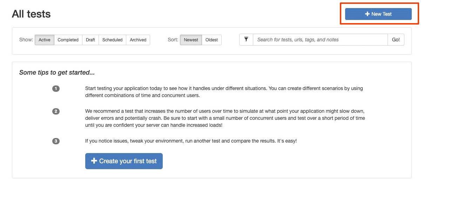Viewport: 457px width, 207px height.
Task: Show Scheduled tests
Action: tap(112, 40)
